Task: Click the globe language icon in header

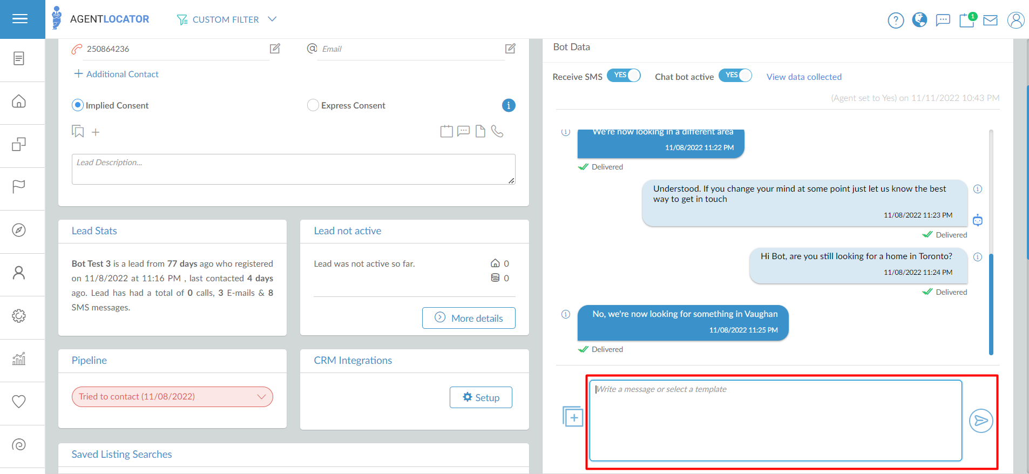Action: [919, 20]
